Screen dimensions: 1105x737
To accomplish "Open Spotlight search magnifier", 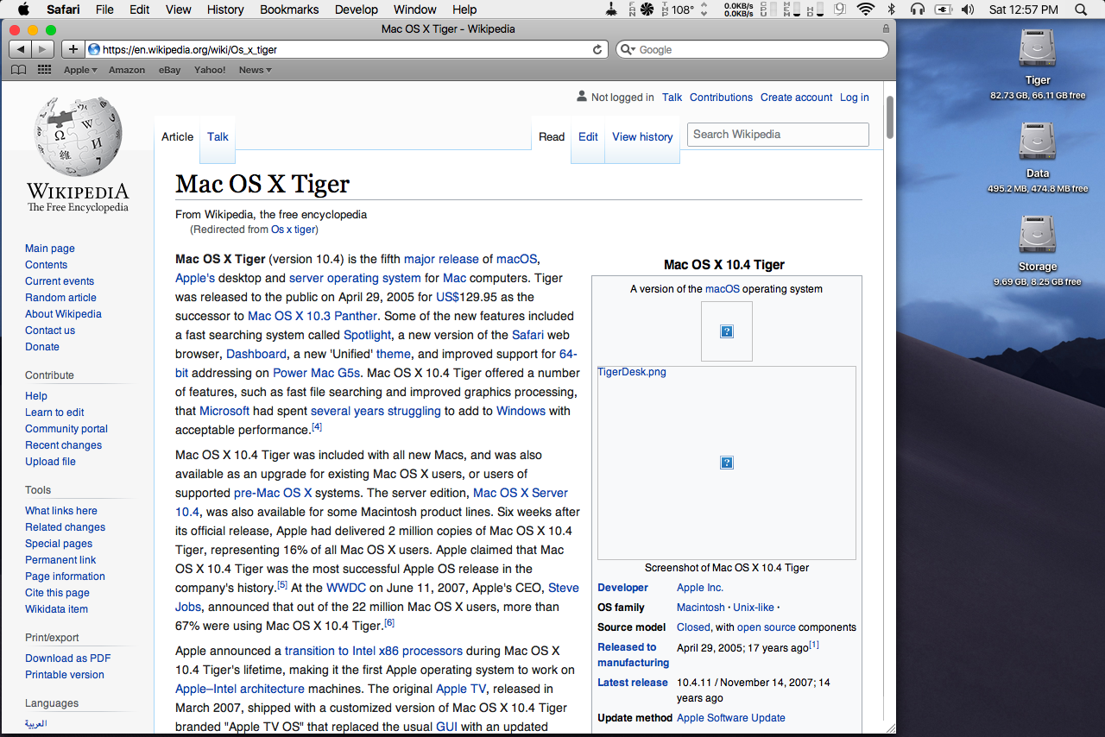I will click(1081, 9).
